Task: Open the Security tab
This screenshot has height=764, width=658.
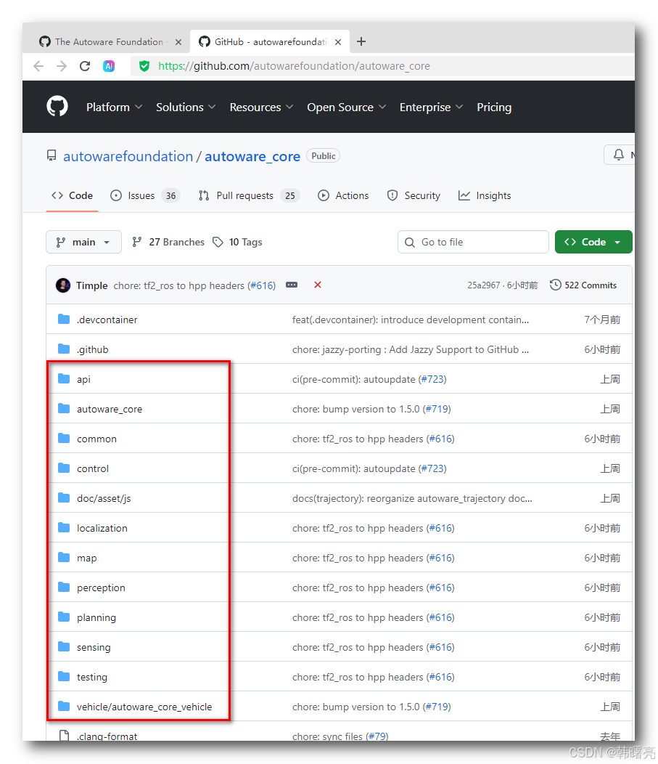Action: coord(414,195)
